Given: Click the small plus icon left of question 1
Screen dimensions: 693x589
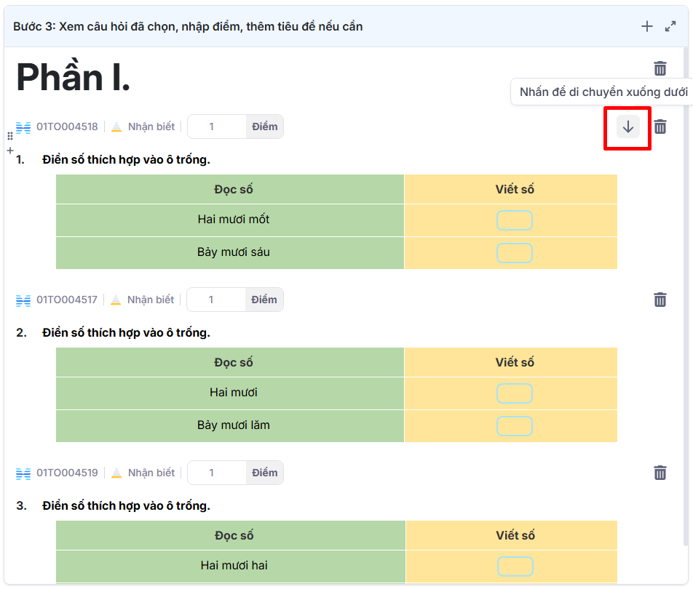Looking at the screenshot, I should (10, 151).
